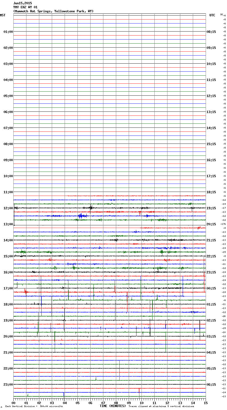Image resolution: width=227 pixels, height=410 pixels.
Task: Click the 21:15 UTC time label
Action: click(x=211, y=240)
